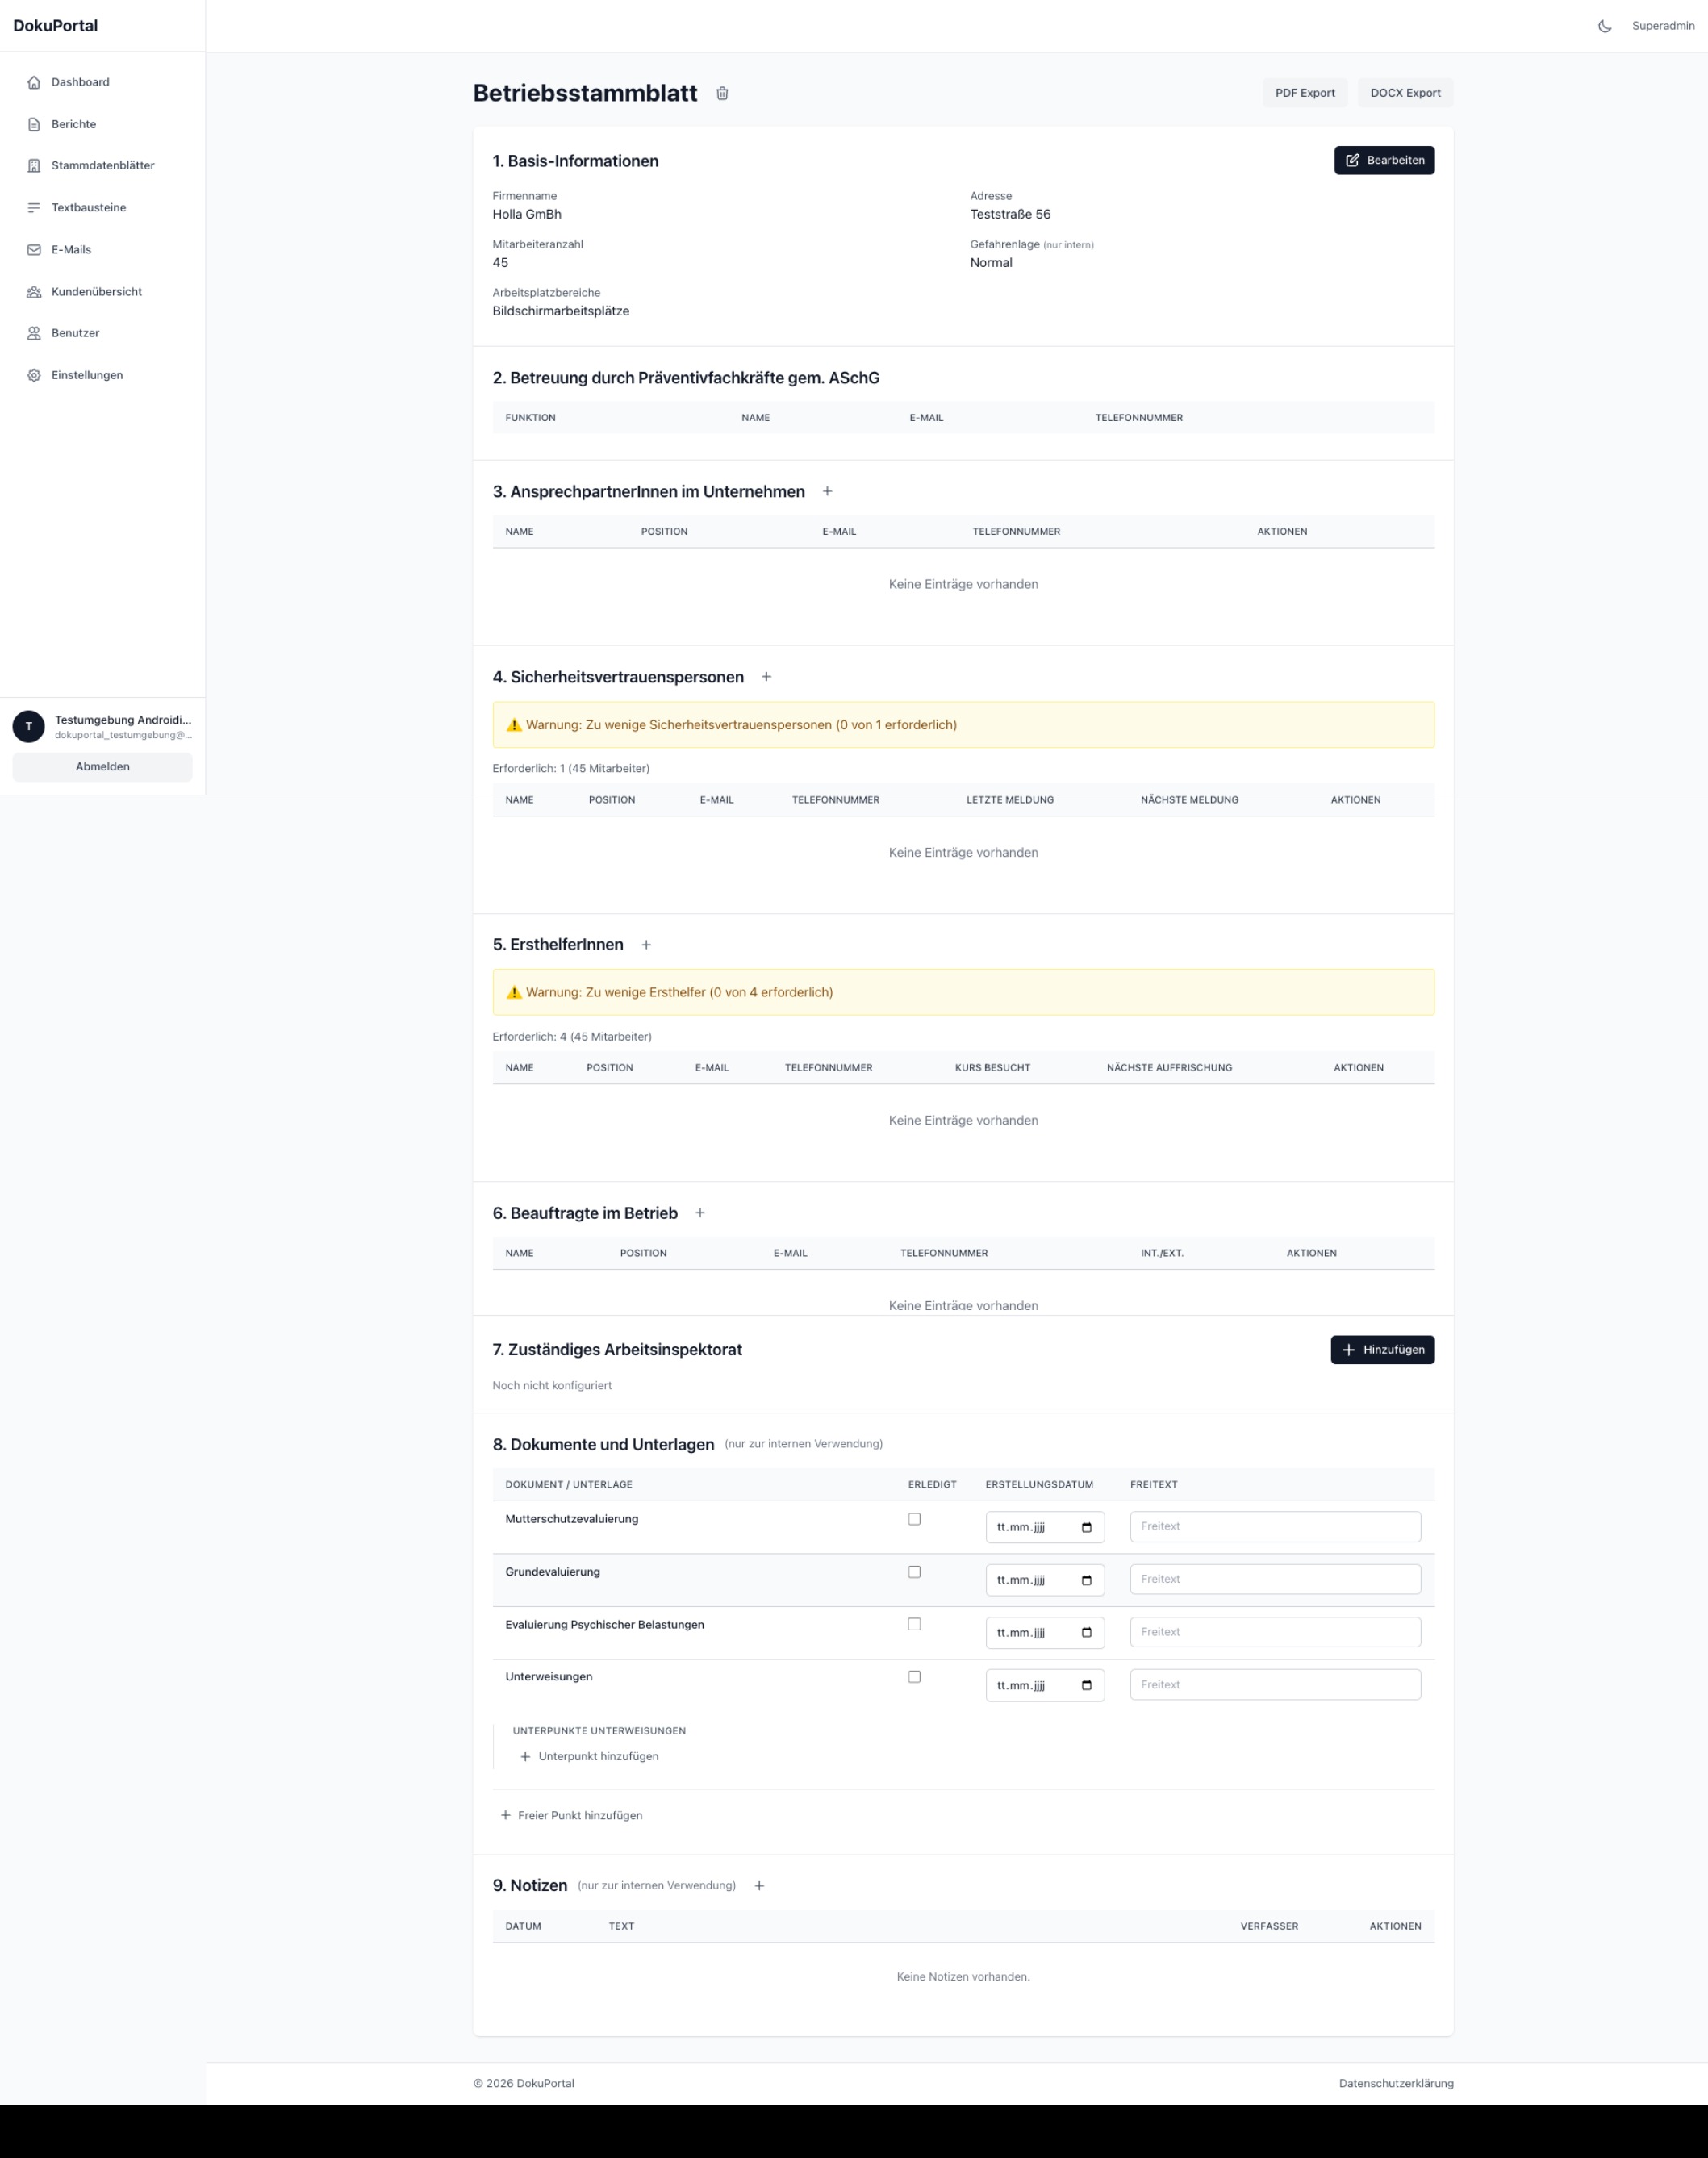
Task: Add new Ansprechpartner with plus icon
Action: (x=827, y=491)
